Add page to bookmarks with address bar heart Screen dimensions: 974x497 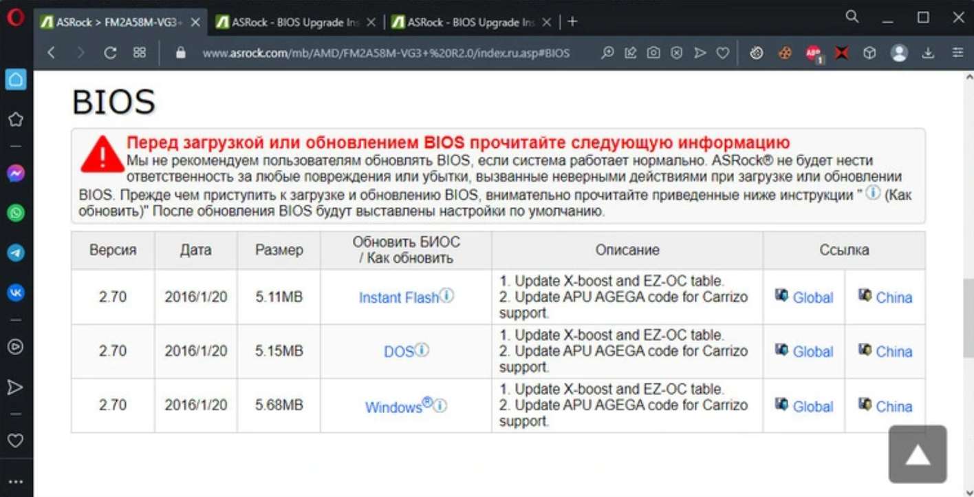point(723,53)
